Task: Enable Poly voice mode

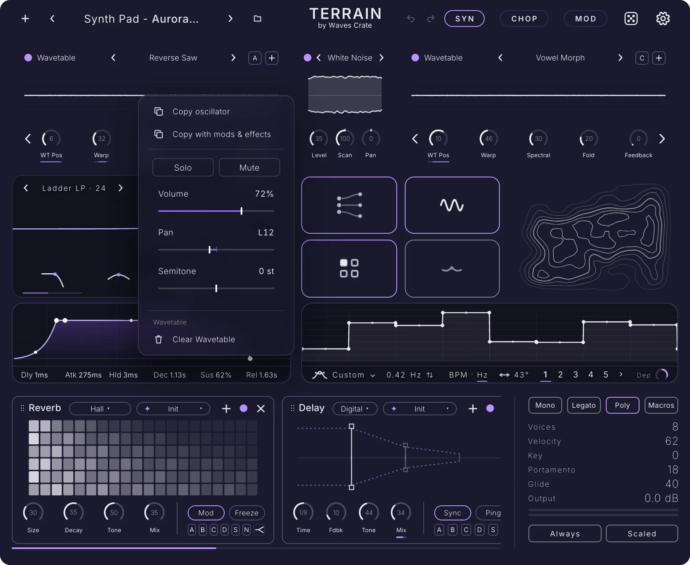Action: 623,405
